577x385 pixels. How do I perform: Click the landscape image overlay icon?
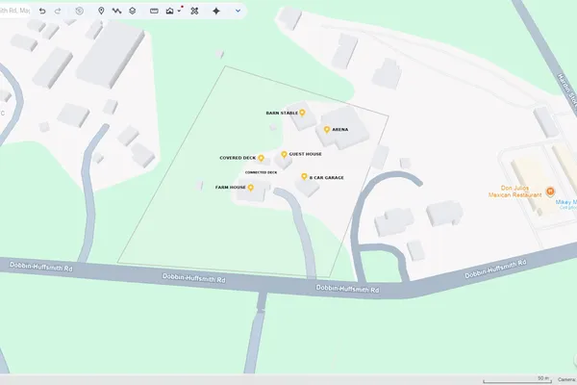[169, 11]
